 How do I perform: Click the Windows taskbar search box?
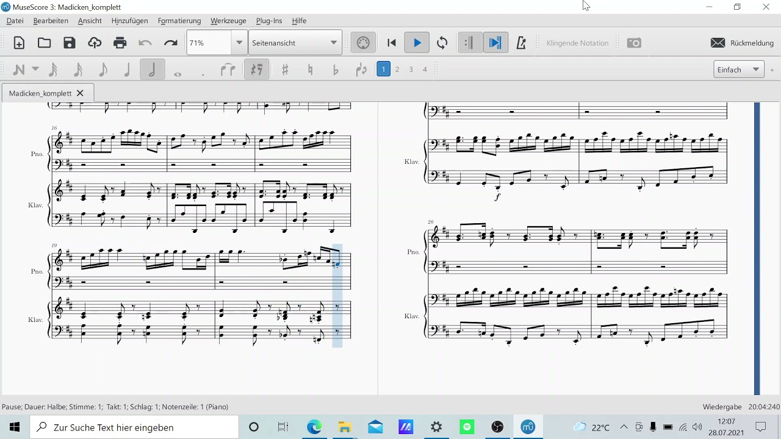pyautogui.click(x=134, y=427)
